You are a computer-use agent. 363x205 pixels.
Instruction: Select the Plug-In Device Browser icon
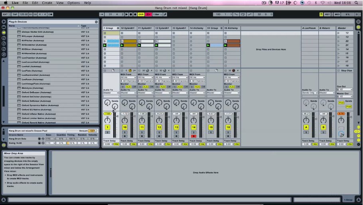tap(4, 32)
